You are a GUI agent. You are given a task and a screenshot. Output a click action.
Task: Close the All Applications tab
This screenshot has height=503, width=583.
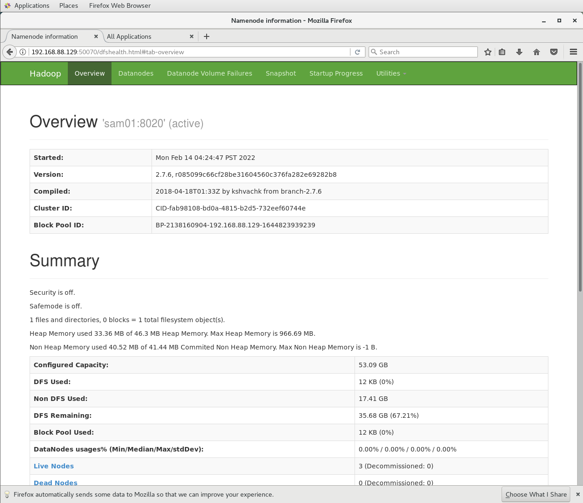192,36
